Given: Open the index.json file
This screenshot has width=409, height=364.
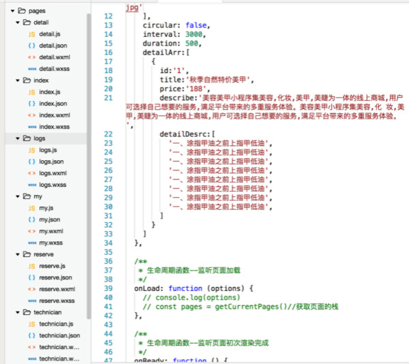Looking at the screenshot, I should 53,104.
